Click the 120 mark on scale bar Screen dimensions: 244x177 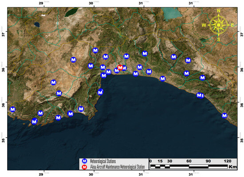point(228,161)
